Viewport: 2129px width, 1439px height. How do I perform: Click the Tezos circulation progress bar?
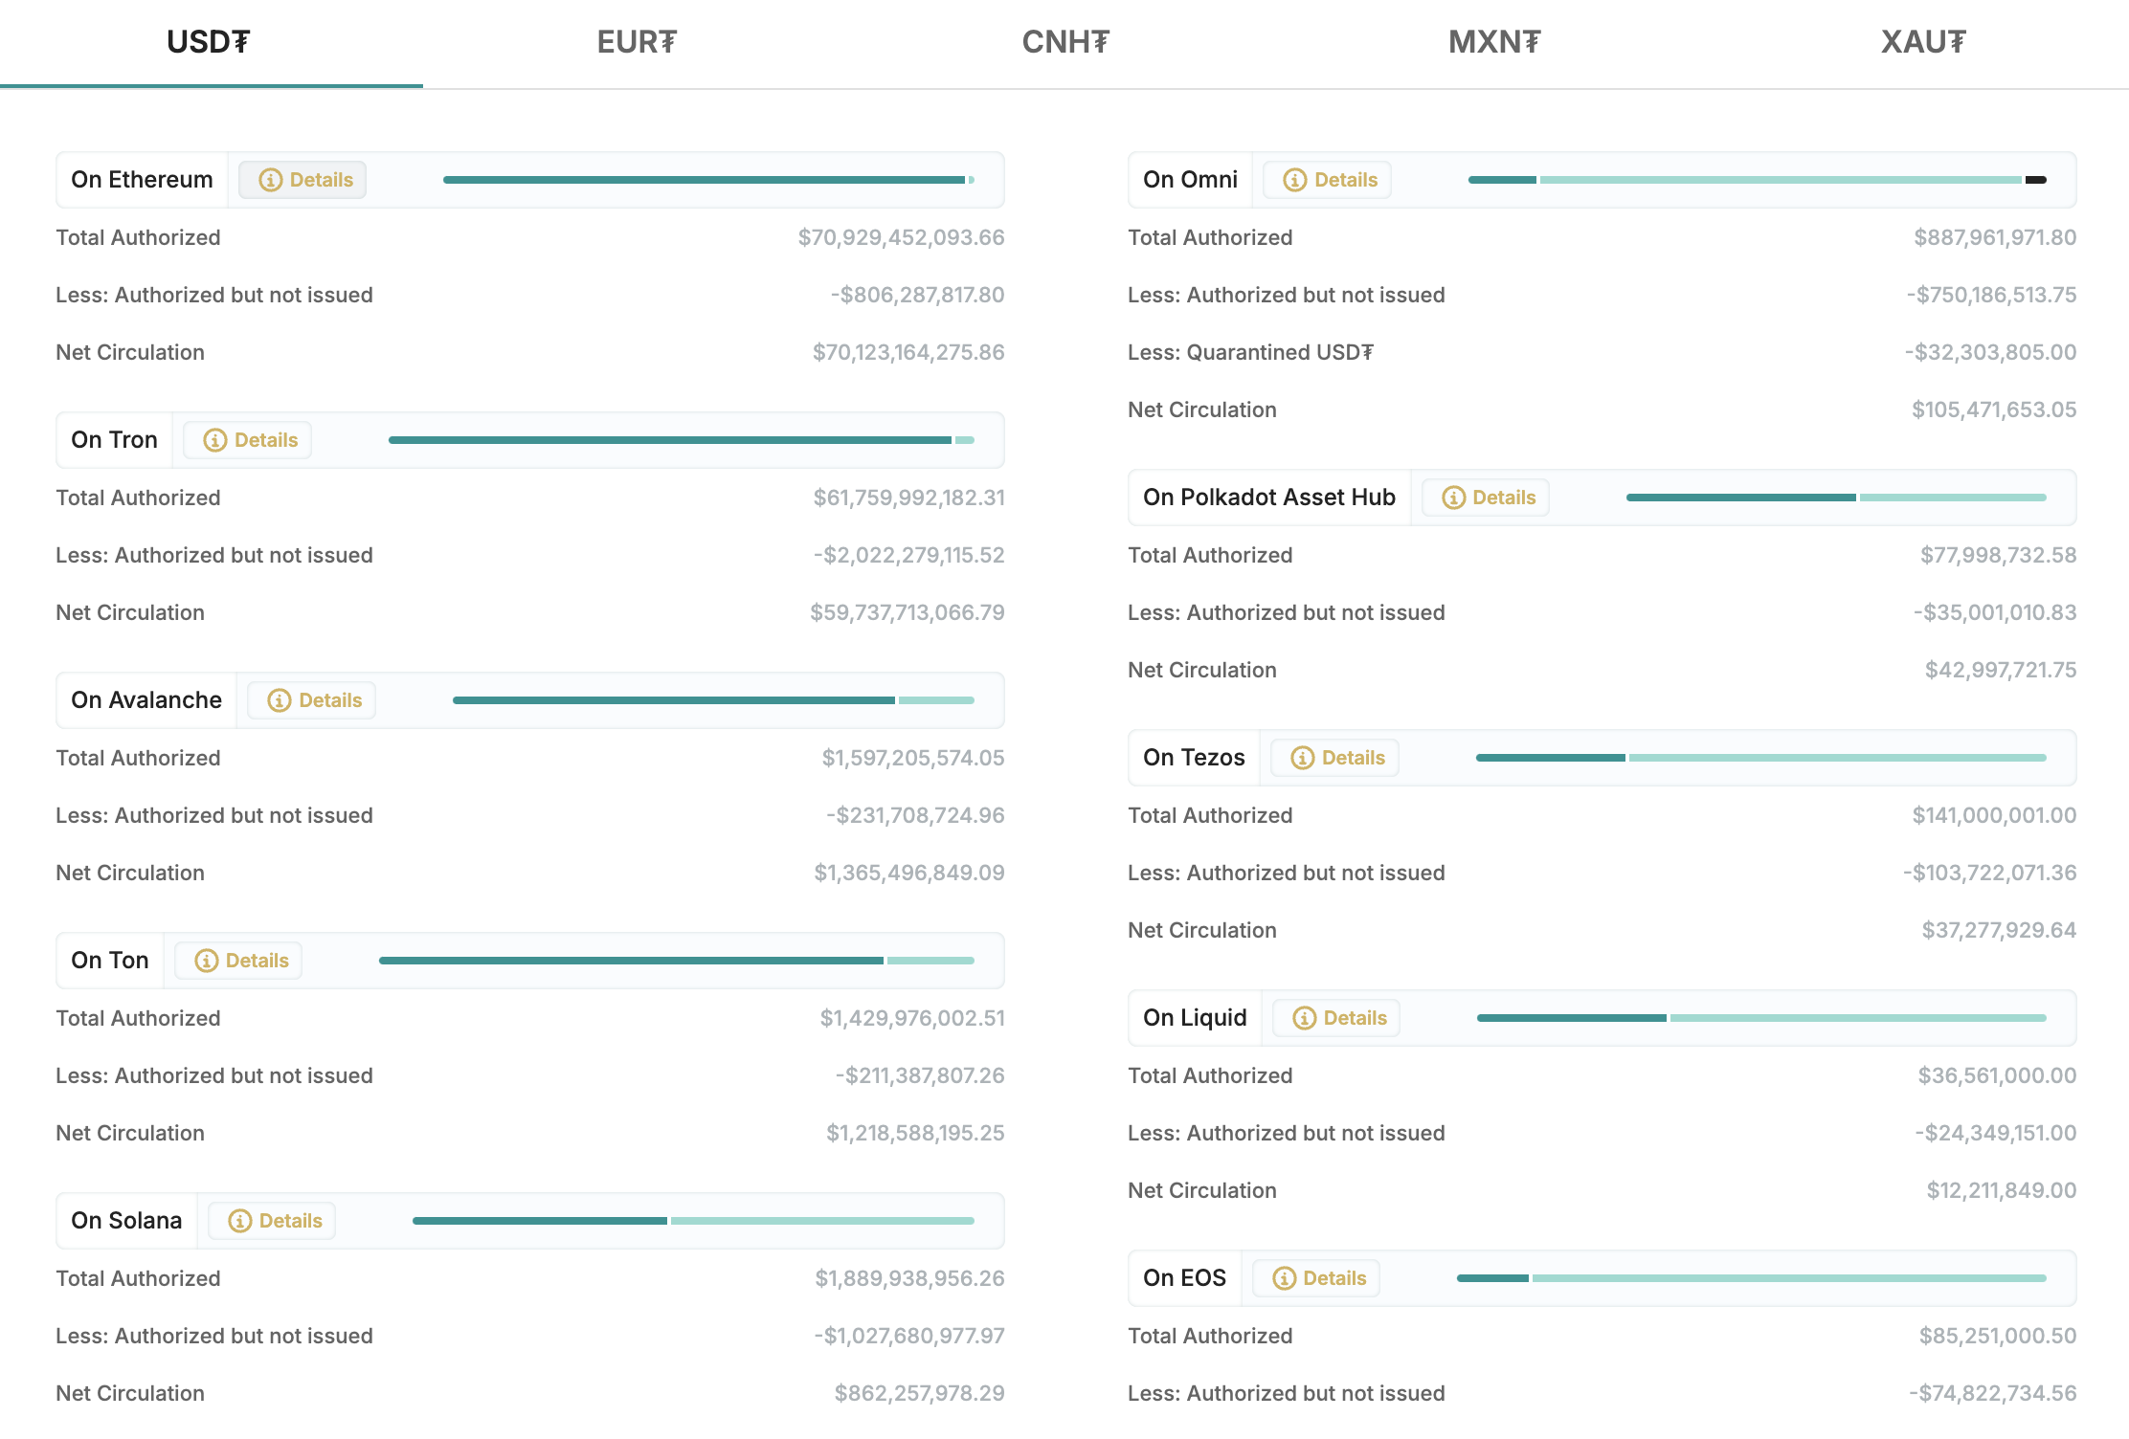pos(1760,758)
